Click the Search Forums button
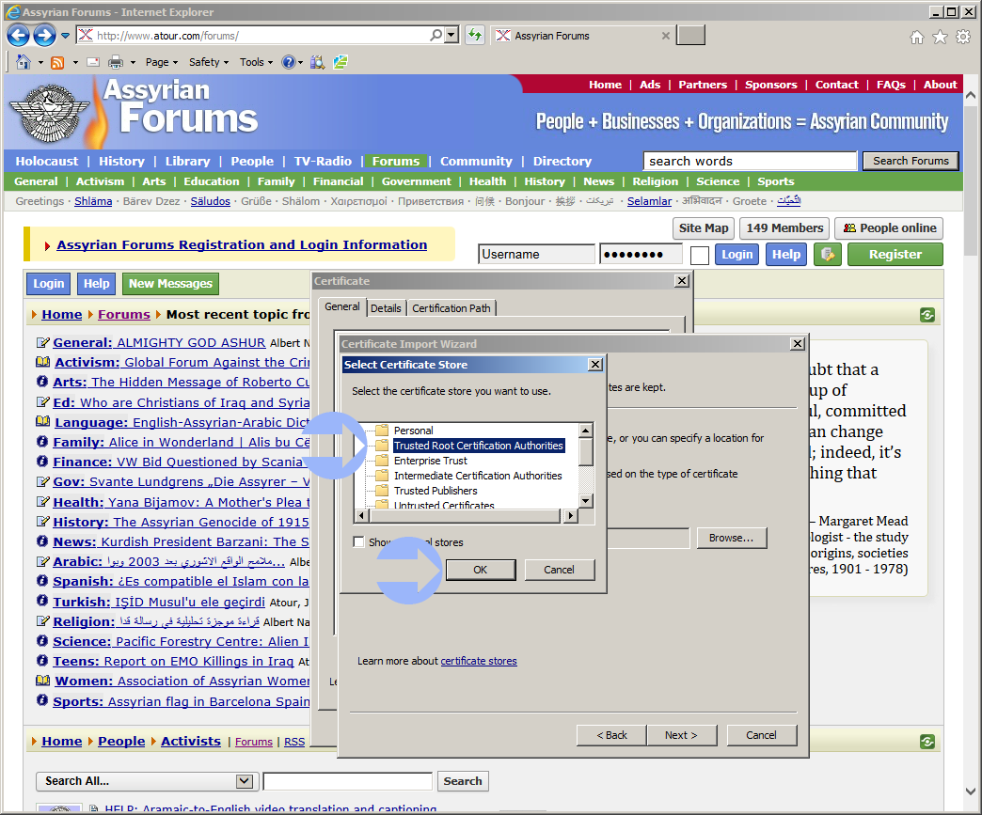Screen dimensions: 982x815 (x=911, y=161)
